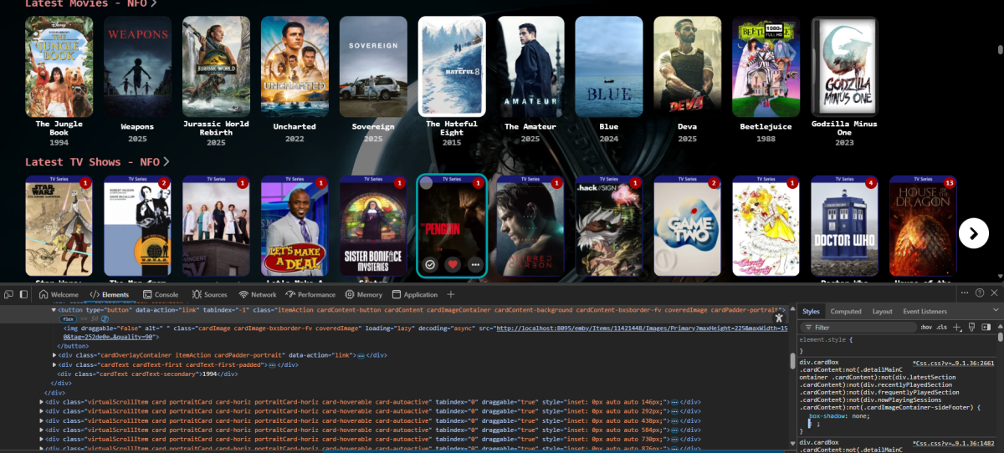Open Godzilla Minus One poster
Screen dimensions: 1004x453
coord(845,66)
